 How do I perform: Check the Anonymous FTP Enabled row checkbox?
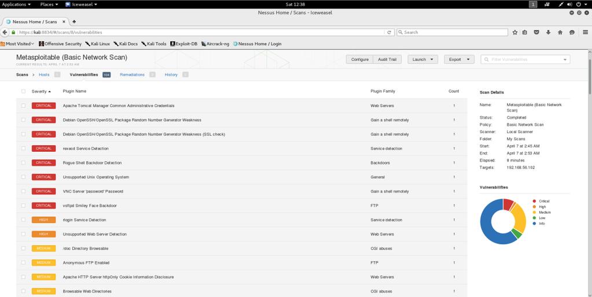[23, 263]
